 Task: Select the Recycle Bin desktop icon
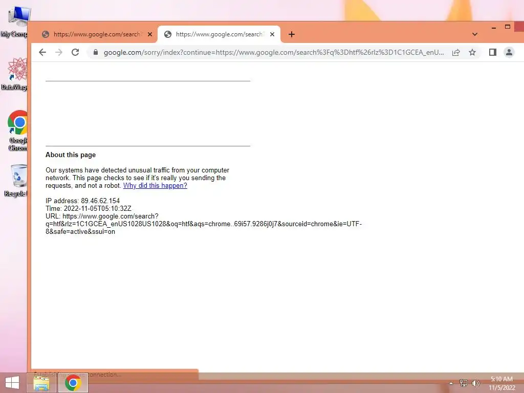(16, 181)
